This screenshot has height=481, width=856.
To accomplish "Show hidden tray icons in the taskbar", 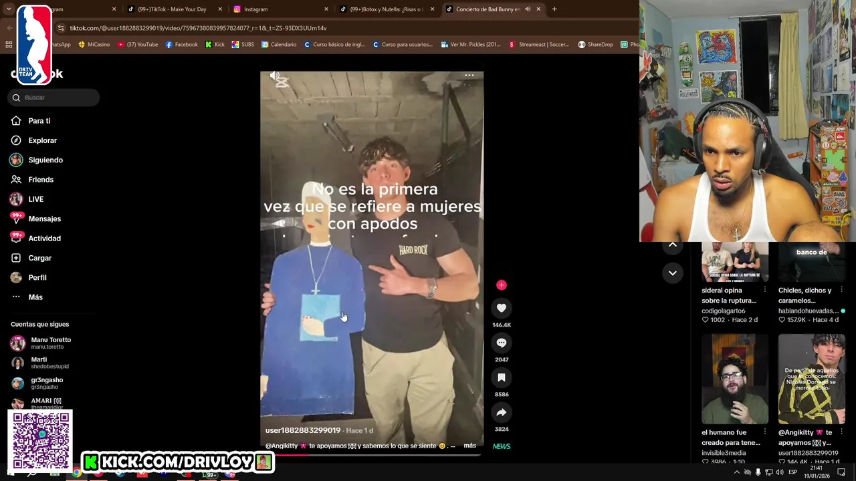I will tap(737, 472).
